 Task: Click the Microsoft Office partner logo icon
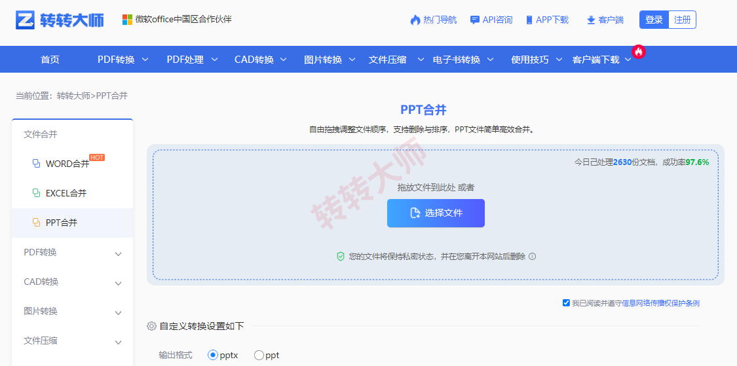(x=127, y=19)
